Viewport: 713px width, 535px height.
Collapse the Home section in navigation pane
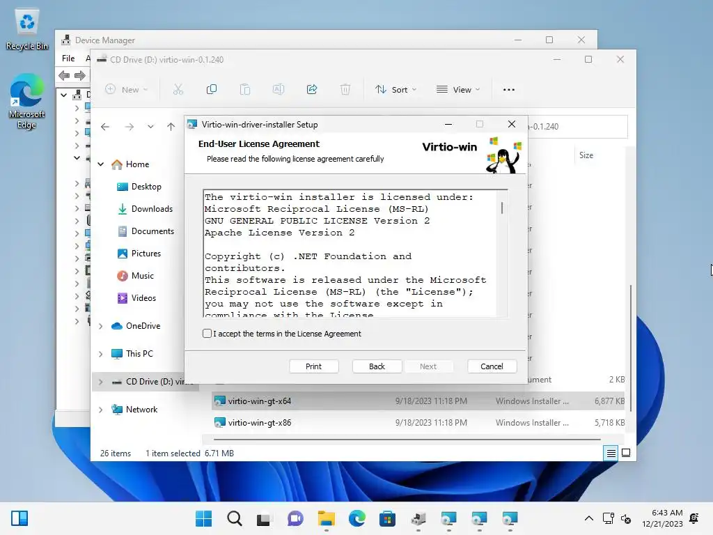[x=101, y=164]
